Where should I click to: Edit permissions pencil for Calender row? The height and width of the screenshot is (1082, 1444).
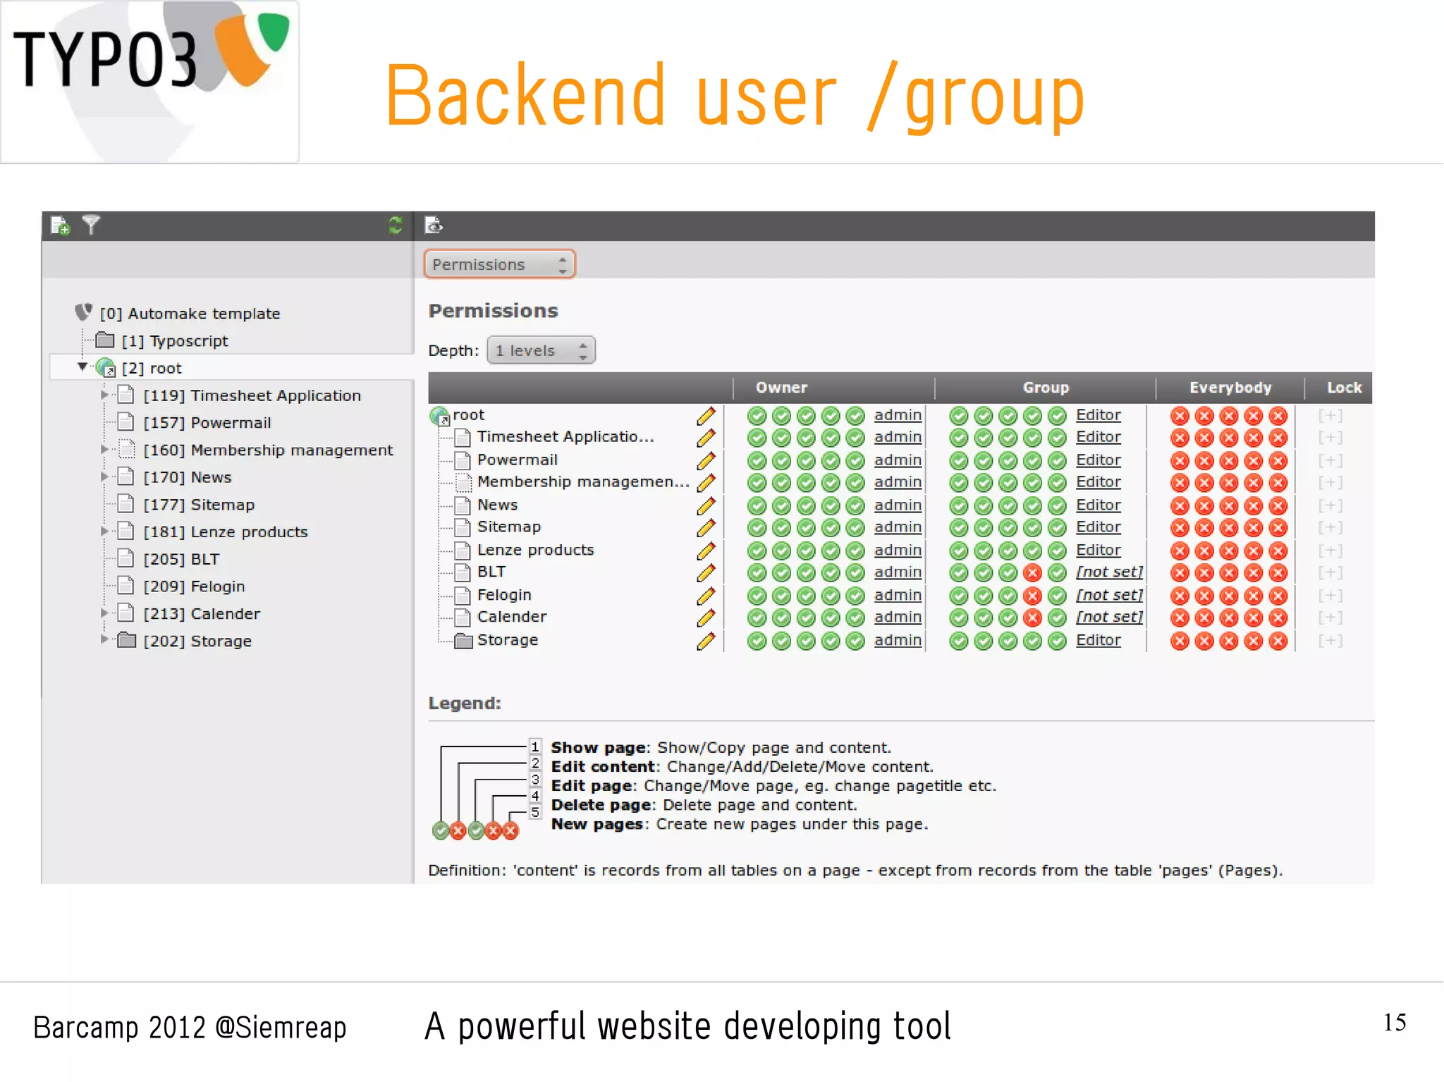coord(706,618)
